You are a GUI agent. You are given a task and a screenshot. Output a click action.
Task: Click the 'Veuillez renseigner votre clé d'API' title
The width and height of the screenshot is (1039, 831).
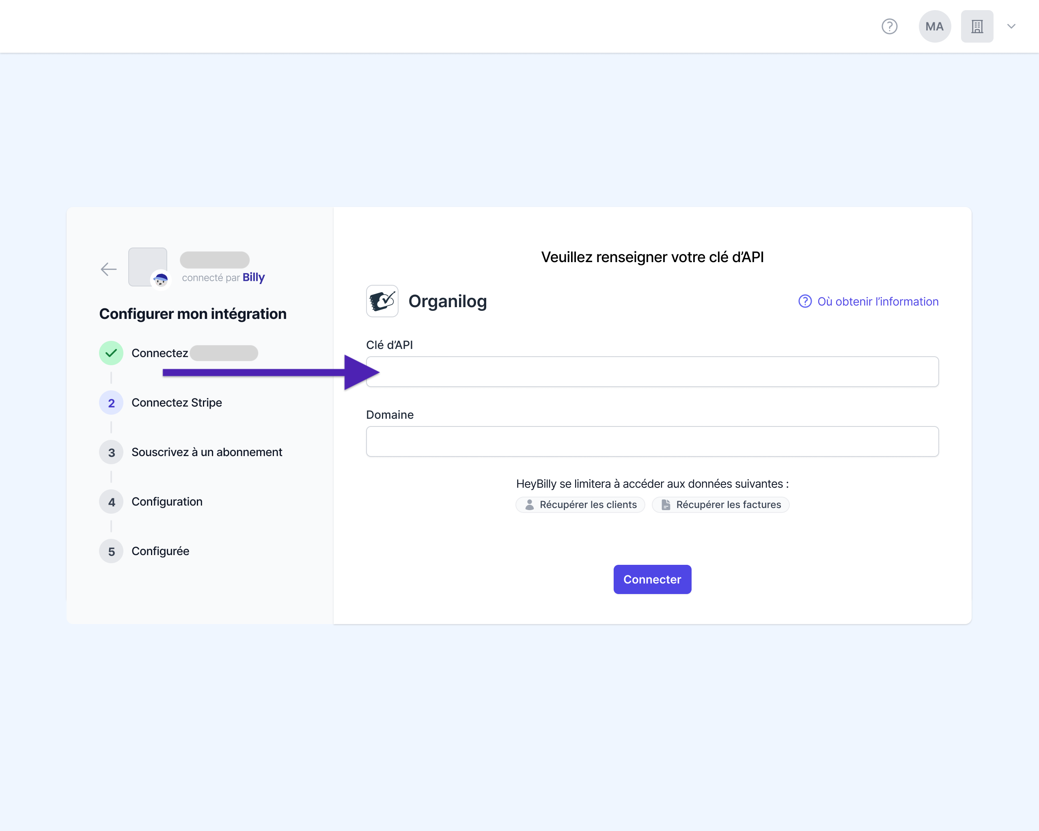(652, 257)
